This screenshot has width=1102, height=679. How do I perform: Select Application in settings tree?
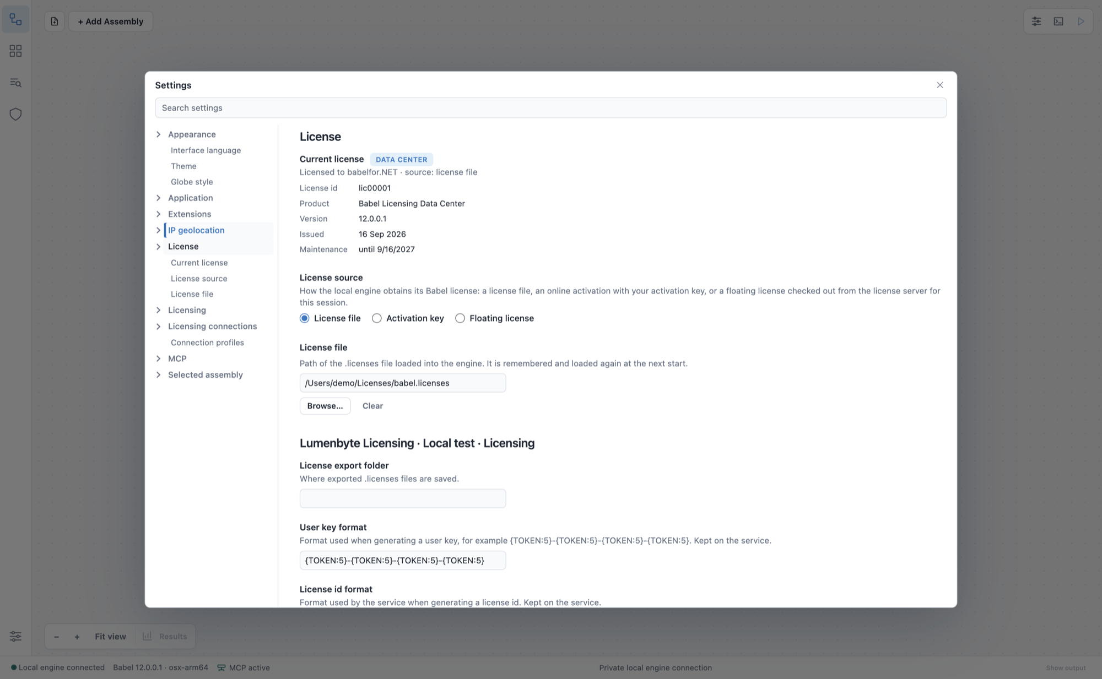pos(190,198)
